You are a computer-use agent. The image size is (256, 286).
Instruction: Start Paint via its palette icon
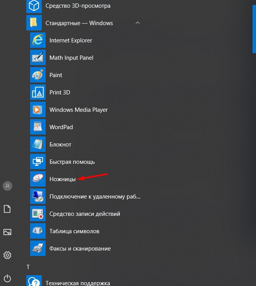[38, 75]
